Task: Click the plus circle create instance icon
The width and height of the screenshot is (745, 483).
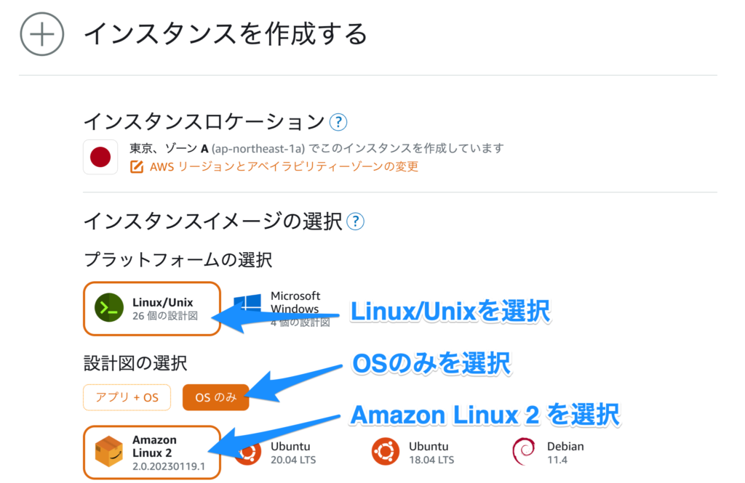Action: click(41, 34)
